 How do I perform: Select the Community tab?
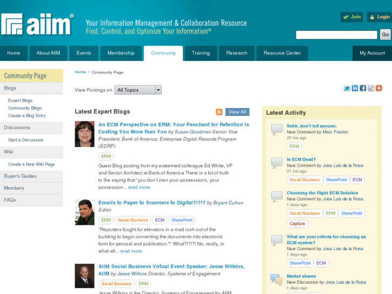[x=163, y=53]
